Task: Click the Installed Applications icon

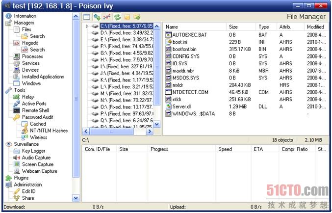Action: pyautogui.click(x=17, y=77)
